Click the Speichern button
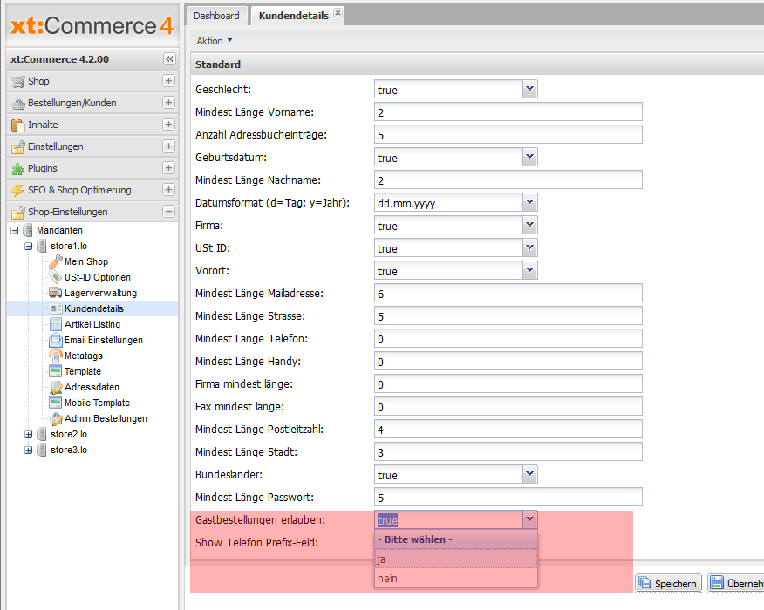The height and width of the screenshot is (610, 764). [x=668, y=583]
